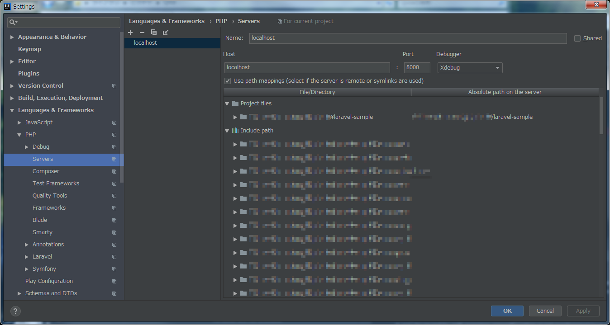This screenshot has height=325, width=610.
Task: Open the Smarty settings page
Action: click(43, 232)
